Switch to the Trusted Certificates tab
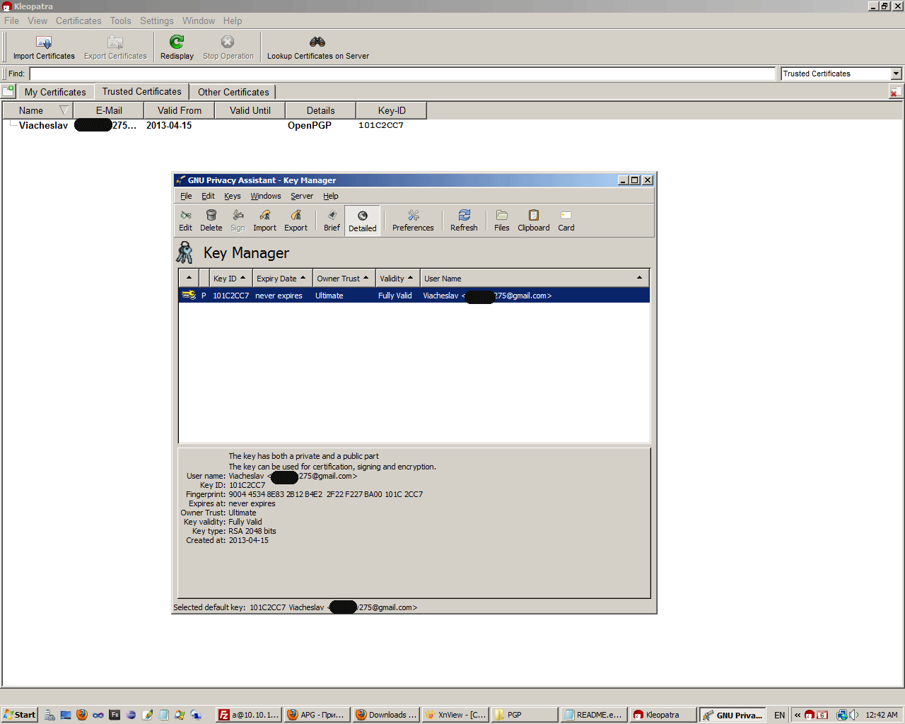This screenshot has width=905, height=724. (x=141, y=91)
